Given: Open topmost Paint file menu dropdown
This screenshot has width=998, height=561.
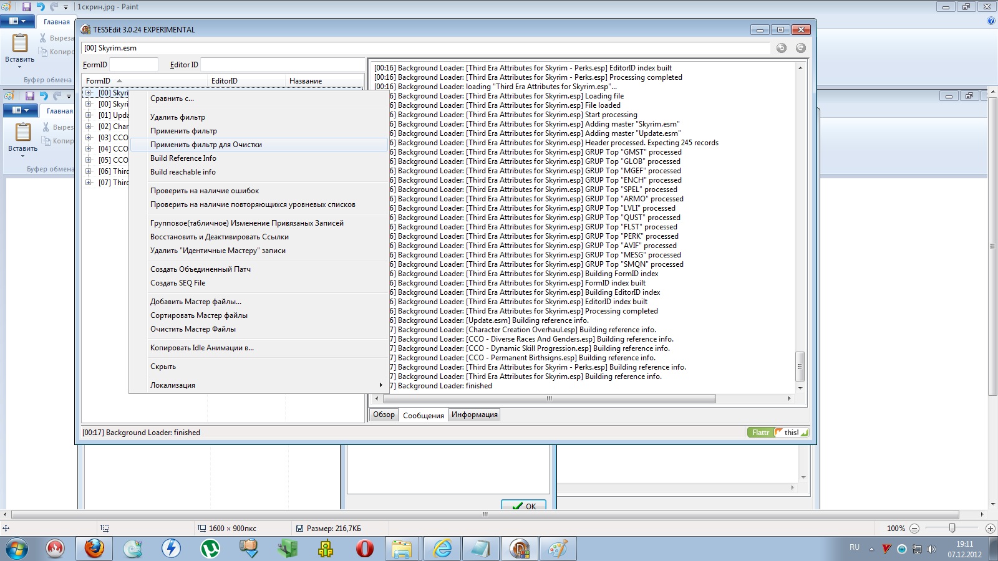Looking at the screenshot, I should pos(17,21).
